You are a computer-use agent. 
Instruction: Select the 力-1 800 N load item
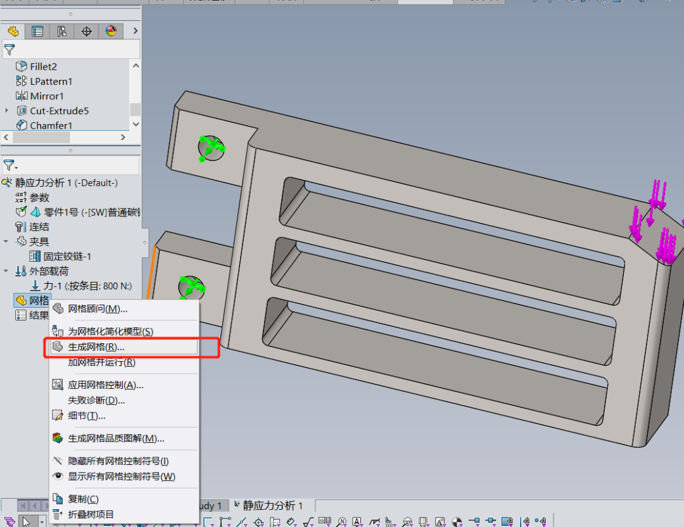(87, 286)
